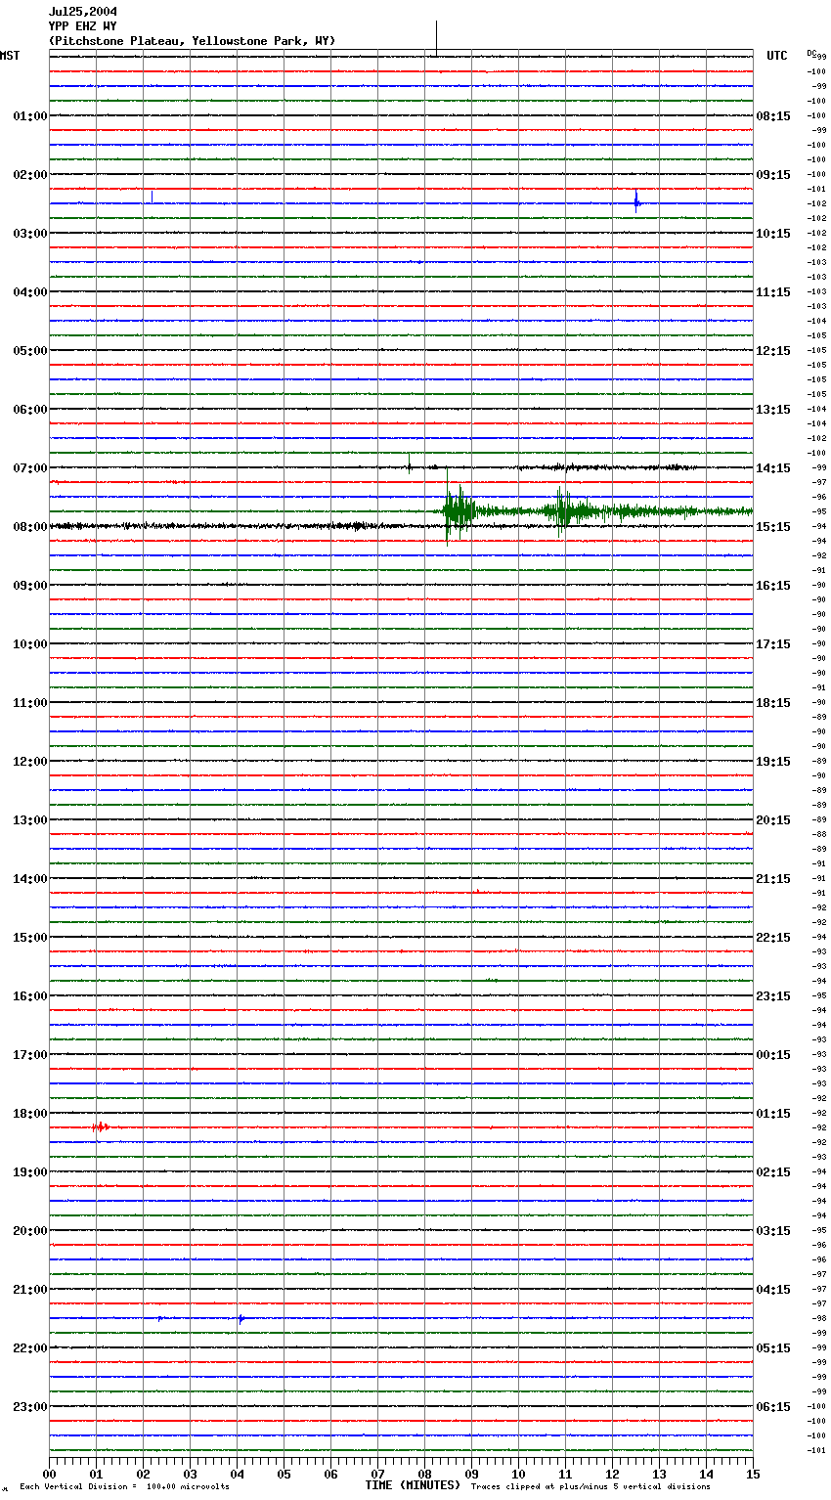The width and height of the screenshot is (831, 1500).
Task: Select the 22:15 UTC row label
Action: tap(773, 938)
